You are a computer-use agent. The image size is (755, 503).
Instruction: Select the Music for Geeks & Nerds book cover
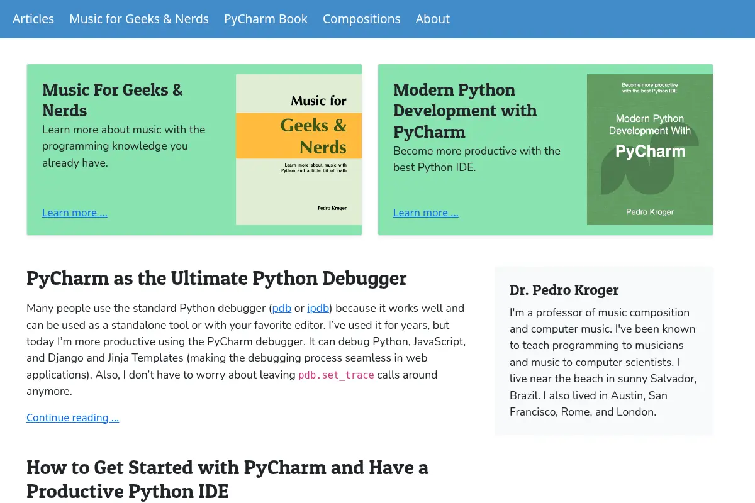[299, 150]
